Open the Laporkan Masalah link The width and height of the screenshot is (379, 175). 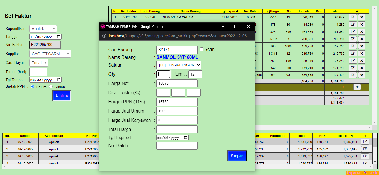click(362, 173)
